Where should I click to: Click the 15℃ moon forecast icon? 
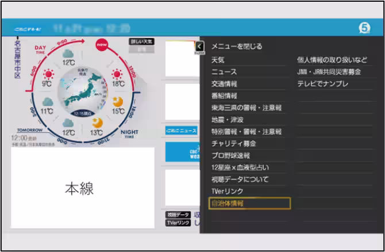118,101
